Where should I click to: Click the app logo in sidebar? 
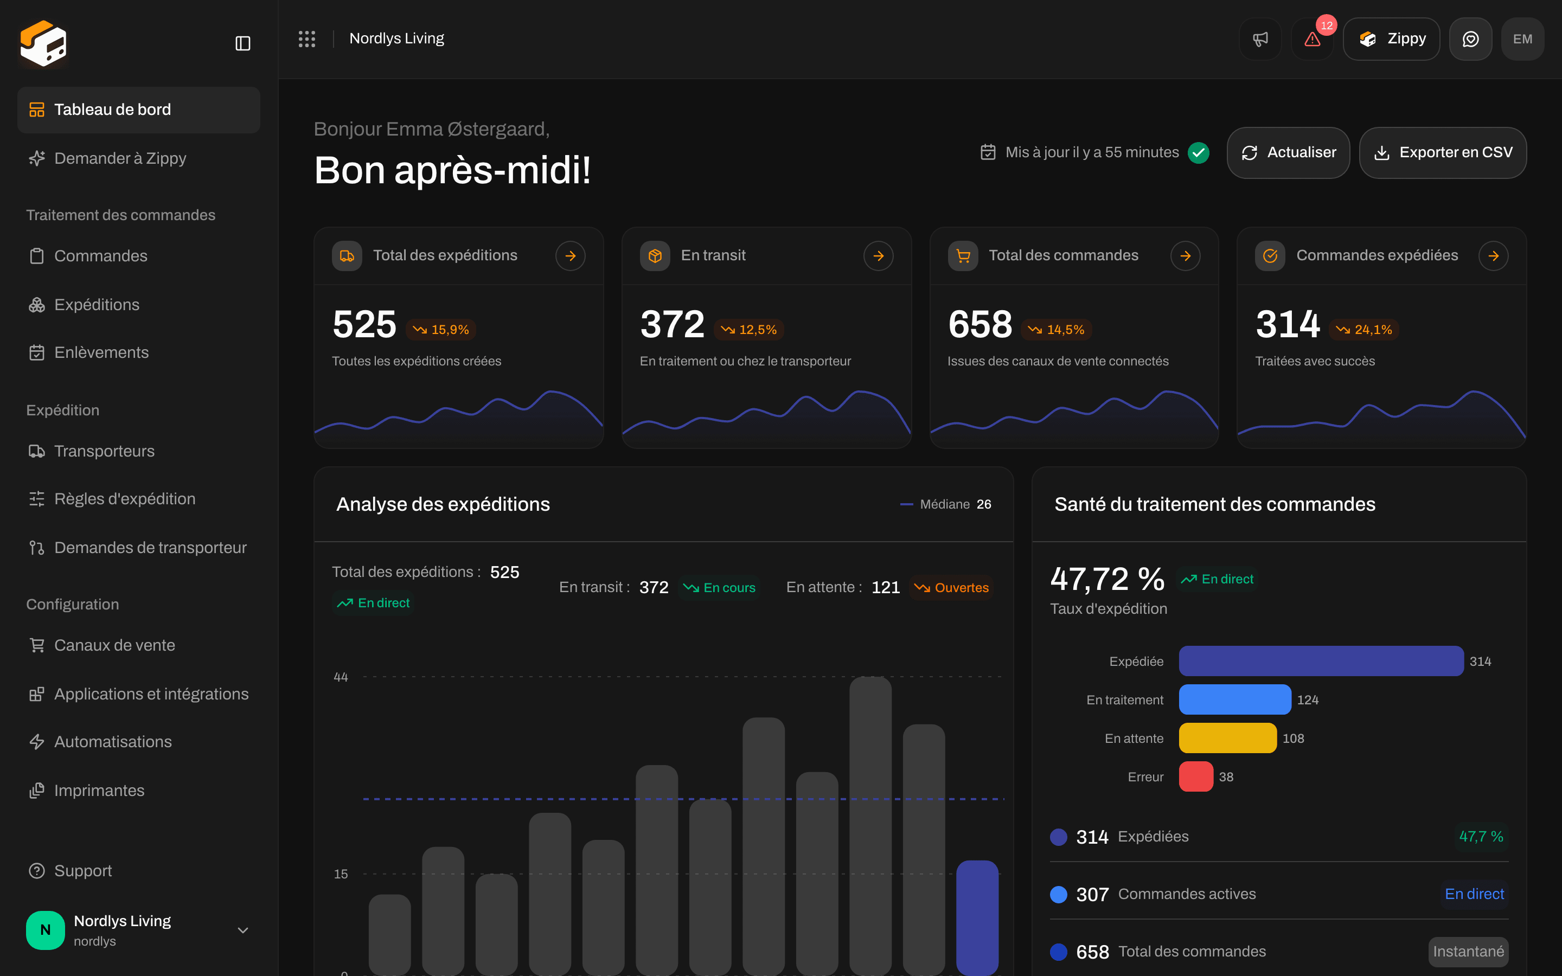43,43
